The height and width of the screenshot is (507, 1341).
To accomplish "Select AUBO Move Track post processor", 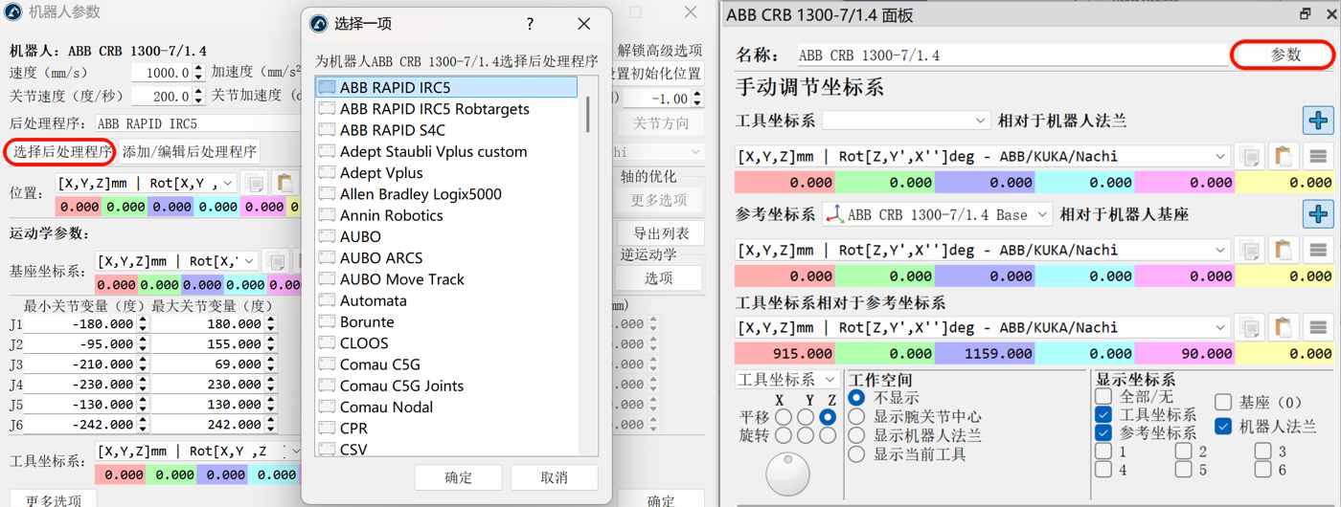I will coord(401,279).
